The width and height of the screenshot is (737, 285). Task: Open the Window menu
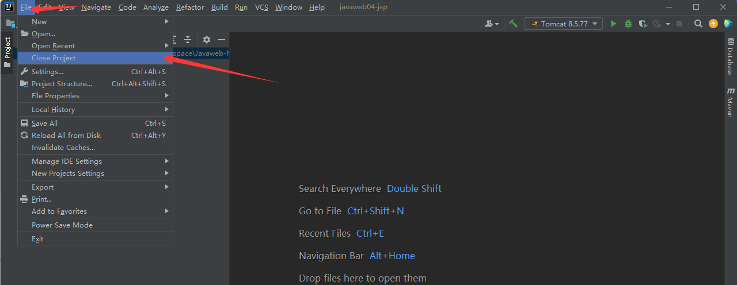click(288, 7)
